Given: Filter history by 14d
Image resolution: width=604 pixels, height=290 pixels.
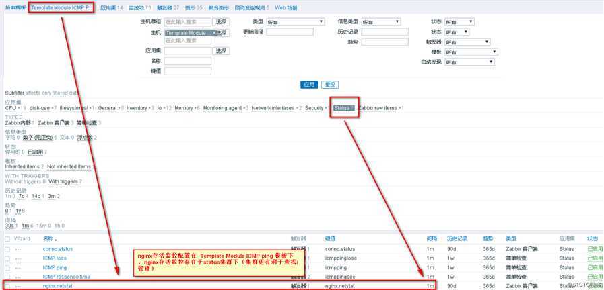Looking at the screenshot, I should pos(36,197).
